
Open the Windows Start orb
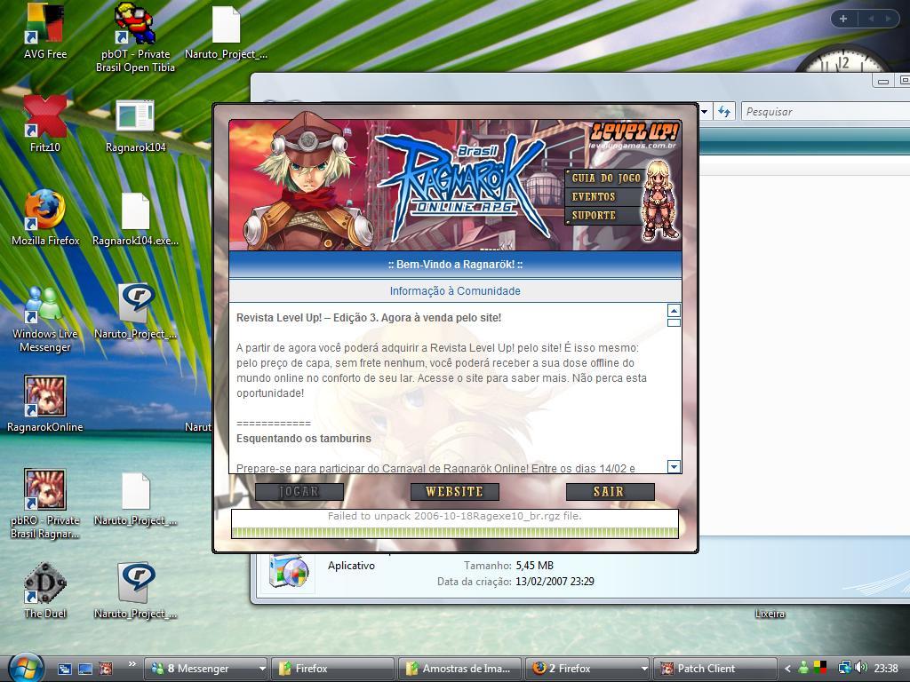coord(25,667)
